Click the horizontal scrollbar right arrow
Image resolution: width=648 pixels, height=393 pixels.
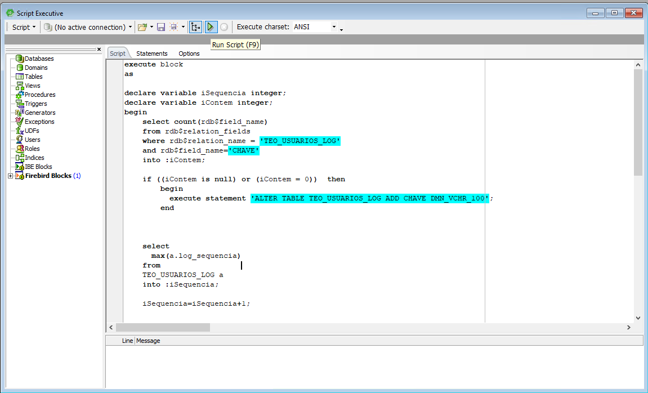coord(628,327)
